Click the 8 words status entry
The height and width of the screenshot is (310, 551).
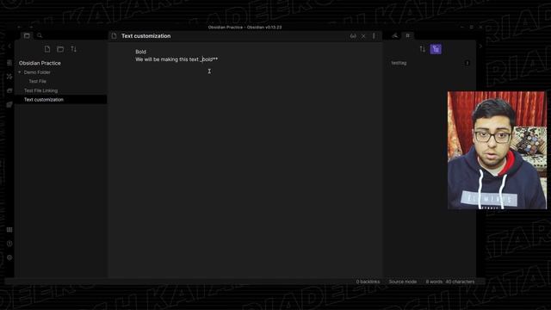pos(434,282)
